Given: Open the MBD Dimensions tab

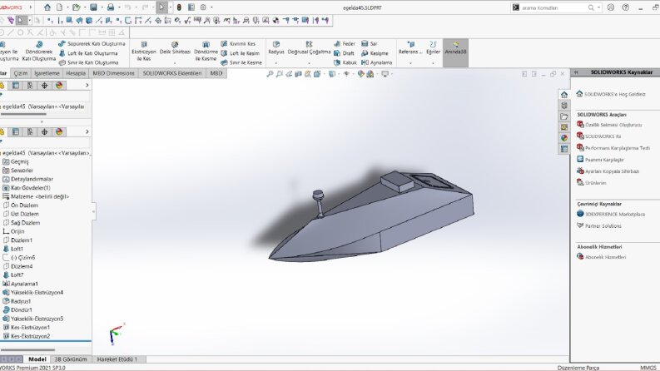Looking at the screenshot, I should pyautogui.click(x=114, y=73).
